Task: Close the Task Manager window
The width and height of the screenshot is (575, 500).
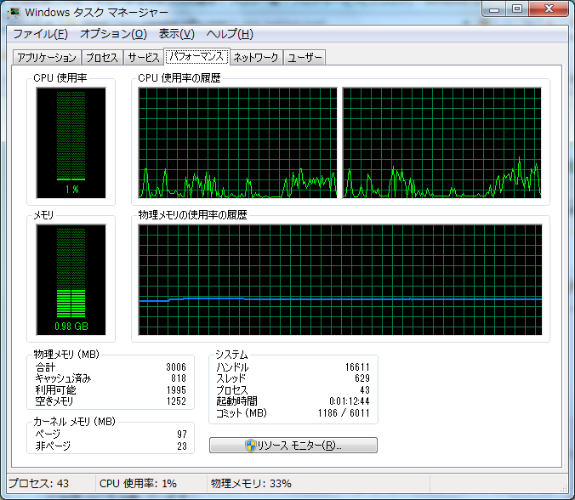Action: click(x=549, y=9)
